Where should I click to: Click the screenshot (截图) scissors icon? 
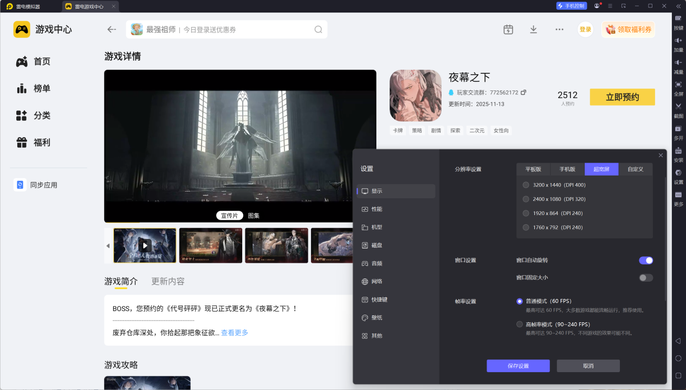click(678, 106)
